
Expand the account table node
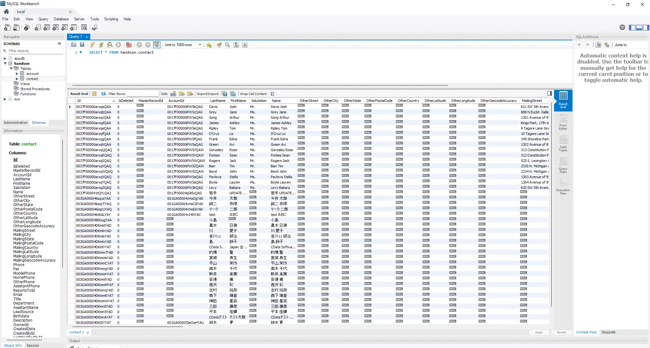pyautogui.click(x=17, y=74)
